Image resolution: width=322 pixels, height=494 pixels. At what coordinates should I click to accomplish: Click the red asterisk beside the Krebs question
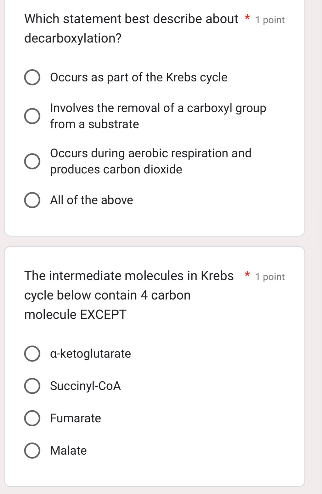pyautogui.click(x=247, y=275)
